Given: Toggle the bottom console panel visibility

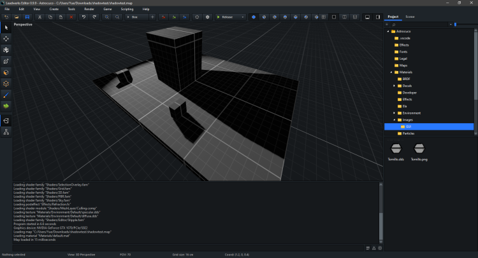Looking at the screenshot, I should (367, 17).
